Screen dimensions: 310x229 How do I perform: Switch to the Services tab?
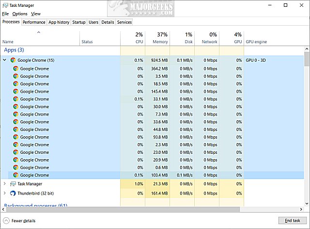[x=124, y=22]
